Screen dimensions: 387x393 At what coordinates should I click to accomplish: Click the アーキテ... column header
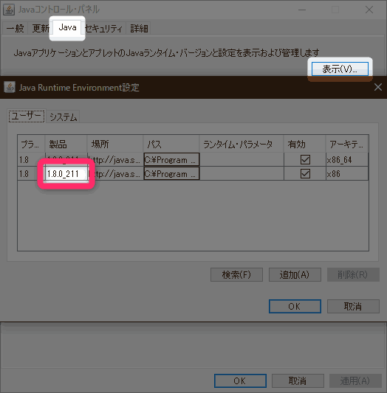click(347, 144)
